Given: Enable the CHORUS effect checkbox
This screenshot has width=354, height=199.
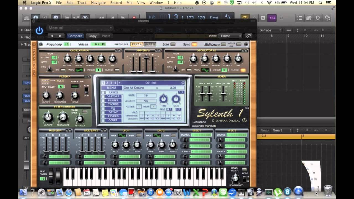Looking at the screenshot, I should pyautogui.click(x=103, y=104).
